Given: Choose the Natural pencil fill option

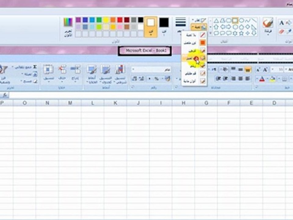Looking at the screenshot, I should tap(194, 74).
